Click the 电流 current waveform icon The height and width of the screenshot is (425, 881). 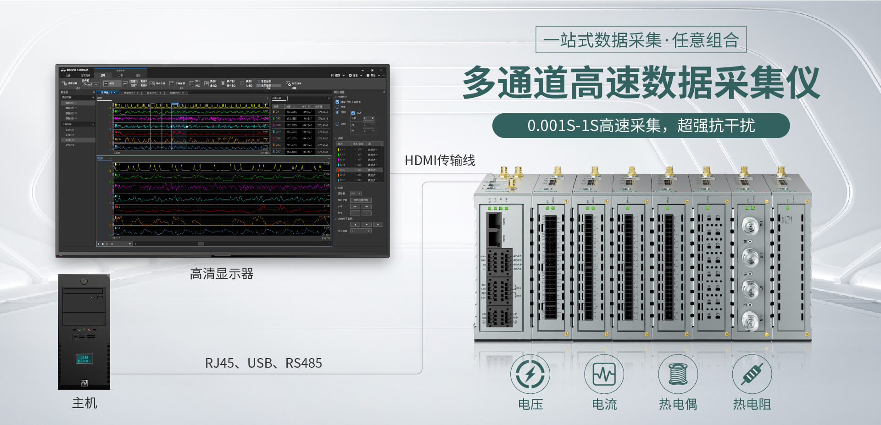click(604, 374)
